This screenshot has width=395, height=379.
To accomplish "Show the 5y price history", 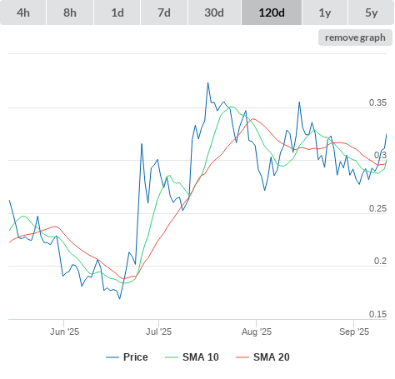I will (x=371, y=12).
